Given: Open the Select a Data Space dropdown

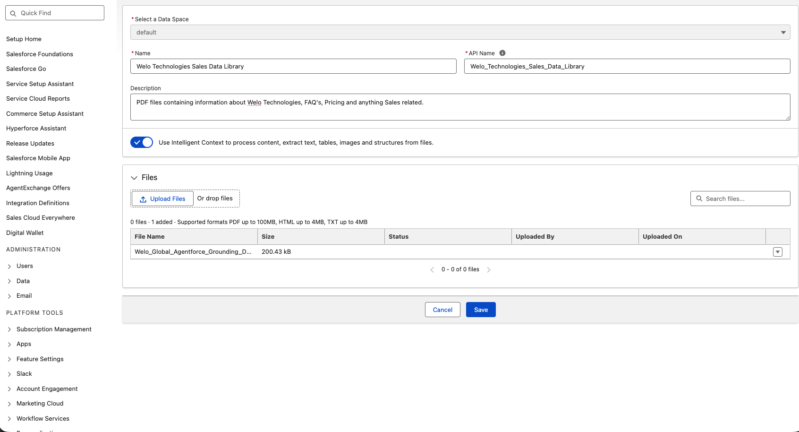Looking at the screenshot, I should click(x=460, y=32).
